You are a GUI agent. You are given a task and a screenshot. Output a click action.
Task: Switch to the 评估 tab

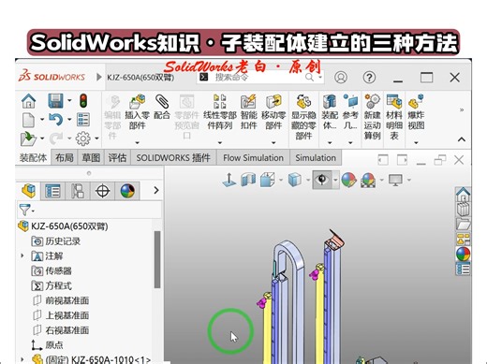(x=117, y=158)
